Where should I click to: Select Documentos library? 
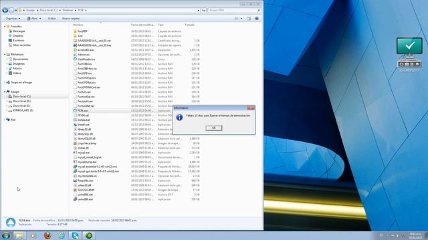coord(21,59)
